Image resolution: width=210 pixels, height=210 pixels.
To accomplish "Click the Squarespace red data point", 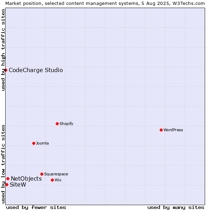I will 42,174.
